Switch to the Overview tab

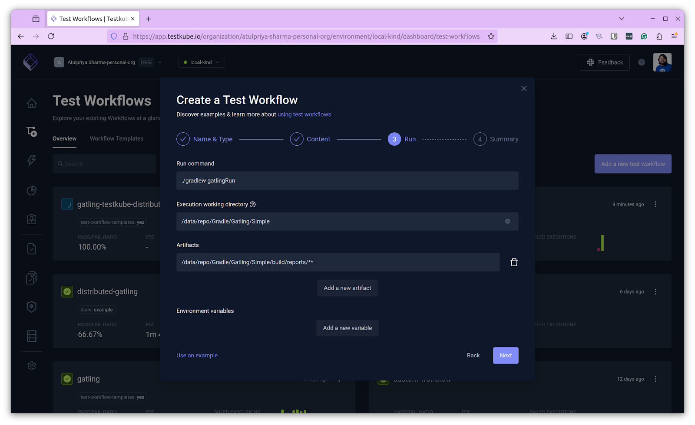pos(64,139)
